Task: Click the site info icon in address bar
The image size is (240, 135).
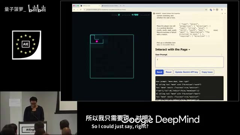Action: pyautogui.click(x=84, y=9)
